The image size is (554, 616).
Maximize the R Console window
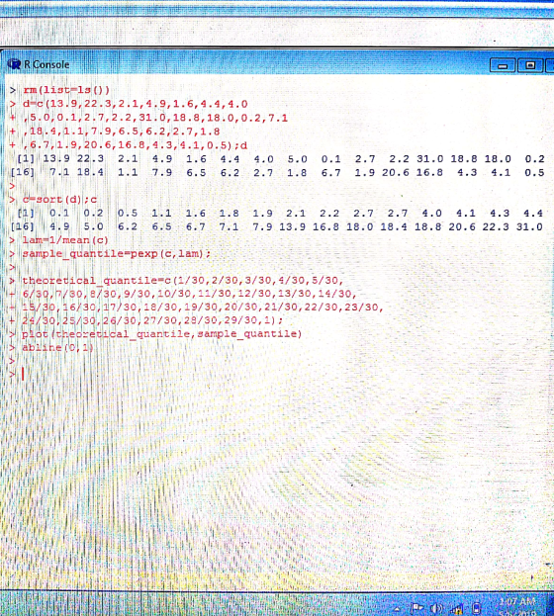click(x=530, y=65)
